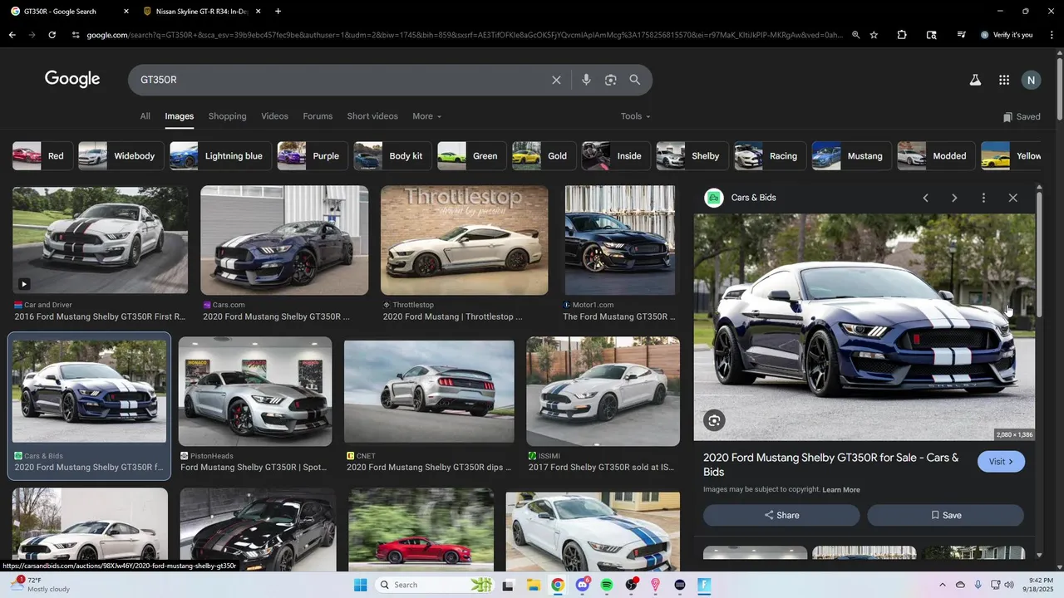
Task: Close the Nissan Skyline GT-R R34 tab
Action: point(259,12)
